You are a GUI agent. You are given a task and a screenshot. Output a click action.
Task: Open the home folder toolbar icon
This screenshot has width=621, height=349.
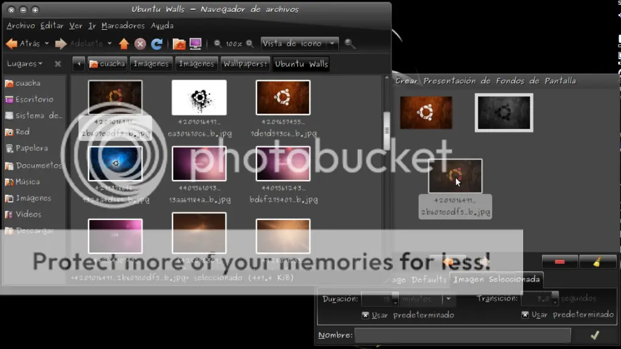tap(179, 44)
